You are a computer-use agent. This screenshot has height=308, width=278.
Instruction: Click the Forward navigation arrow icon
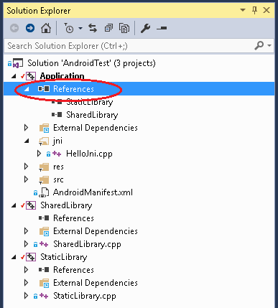[x=30, y=28]
